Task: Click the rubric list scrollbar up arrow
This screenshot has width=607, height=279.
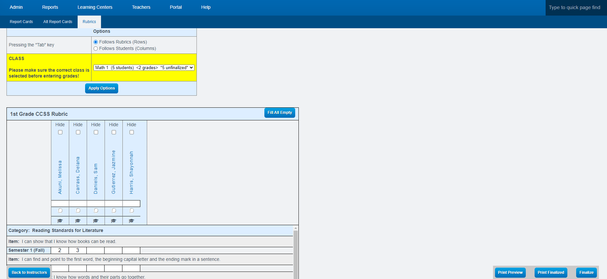Action: [x=296, y=228]
